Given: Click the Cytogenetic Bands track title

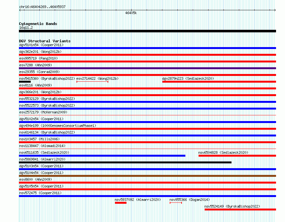Looking at the screenshot, I should tap(38, 24).
